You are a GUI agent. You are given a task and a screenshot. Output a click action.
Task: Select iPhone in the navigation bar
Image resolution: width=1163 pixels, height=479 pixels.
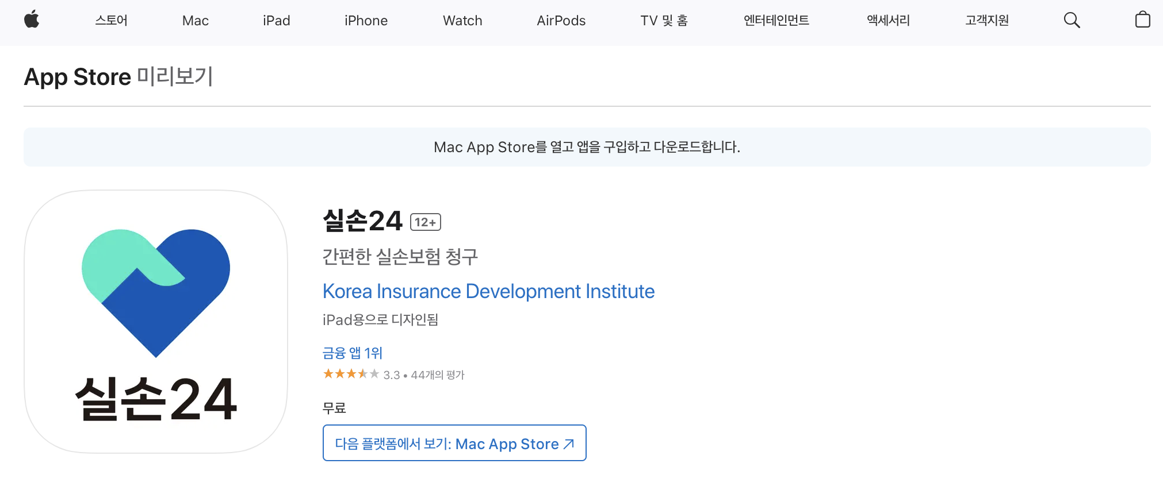(366, 21)
